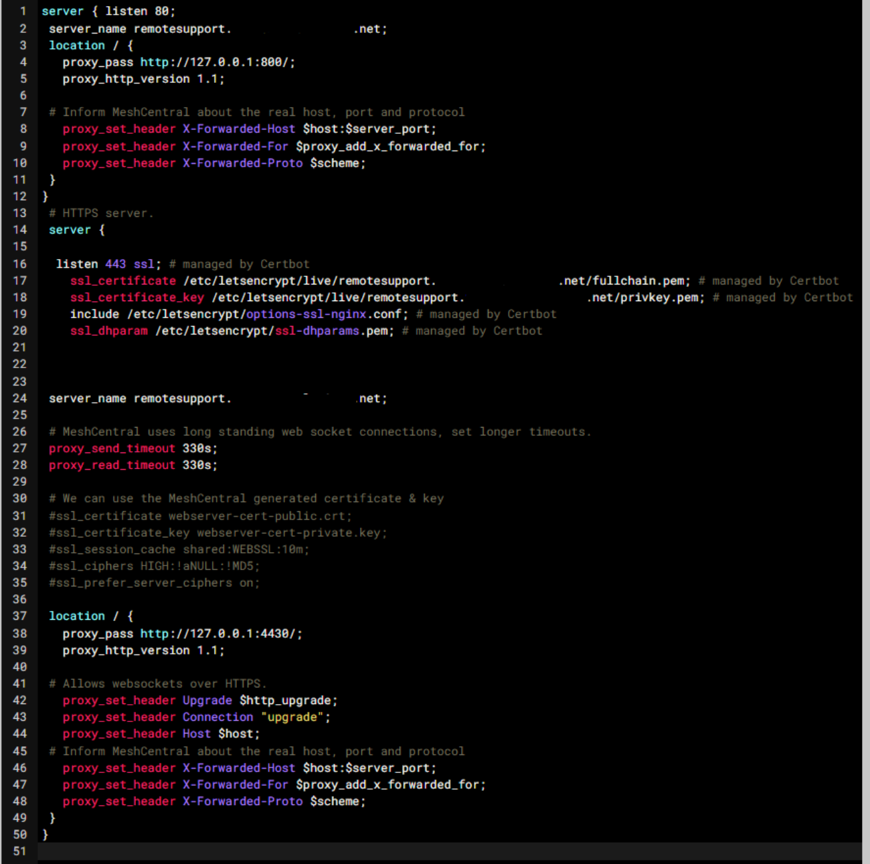Click 'webserver-cert-private.key' on line 32
The image size is (870, 864).
(x=288, y=533)
